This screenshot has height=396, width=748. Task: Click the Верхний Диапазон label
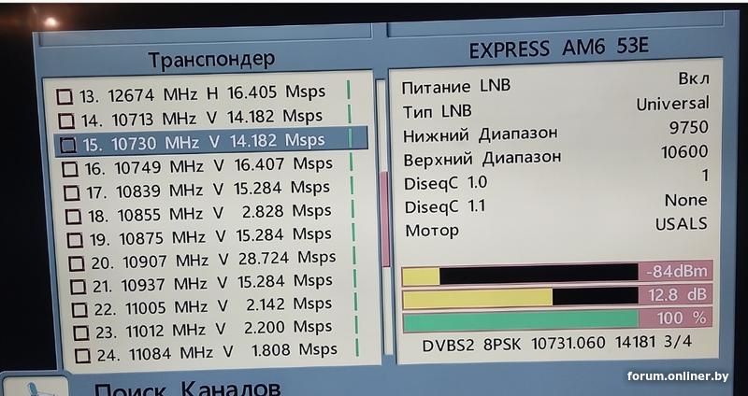tap(482, 159)
